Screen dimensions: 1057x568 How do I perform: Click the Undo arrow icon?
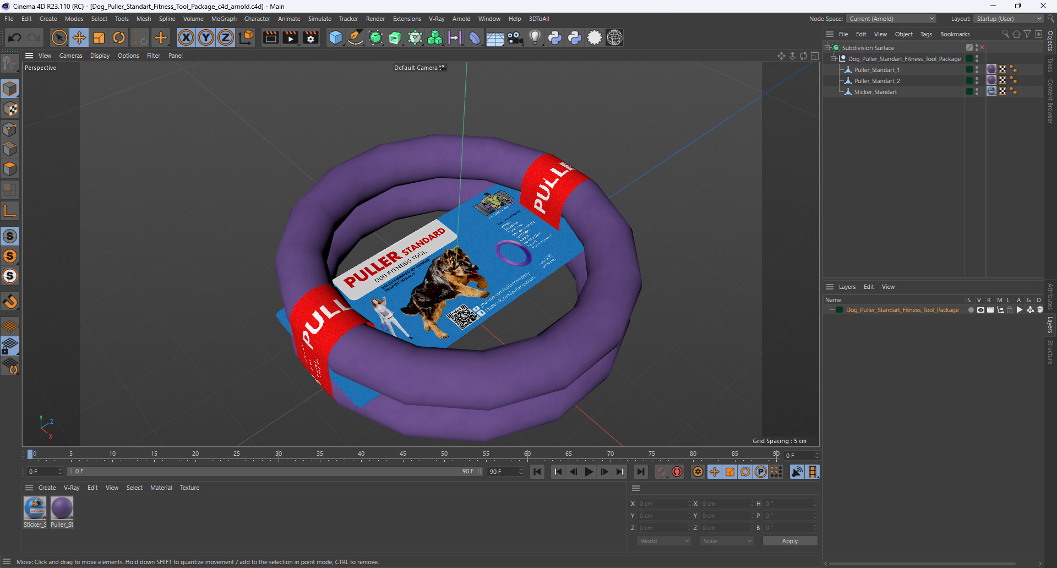[x=15, y=37]
